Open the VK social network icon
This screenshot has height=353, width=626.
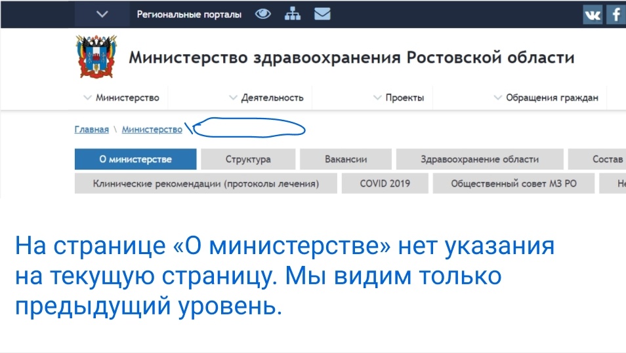point(593,14)
